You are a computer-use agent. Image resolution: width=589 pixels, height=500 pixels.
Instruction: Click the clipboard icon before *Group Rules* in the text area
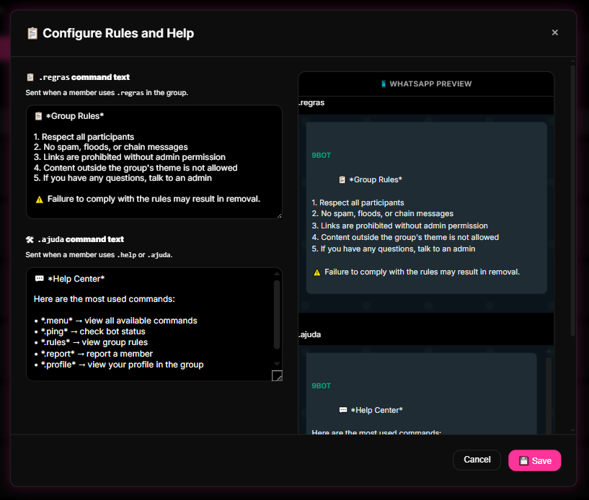(38, 116)
